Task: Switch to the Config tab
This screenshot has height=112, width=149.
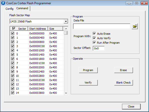Action: coord(9,9)
